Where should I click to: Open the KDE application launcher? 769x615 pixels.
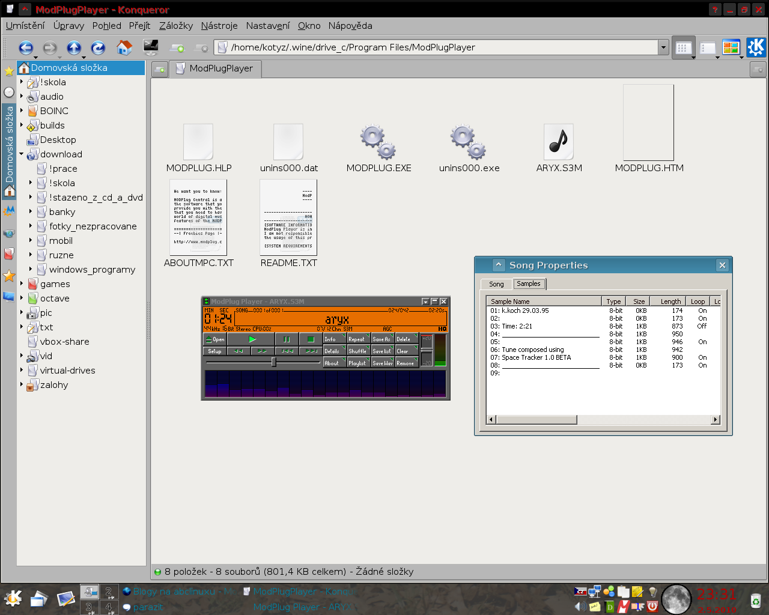click(13, 598)
